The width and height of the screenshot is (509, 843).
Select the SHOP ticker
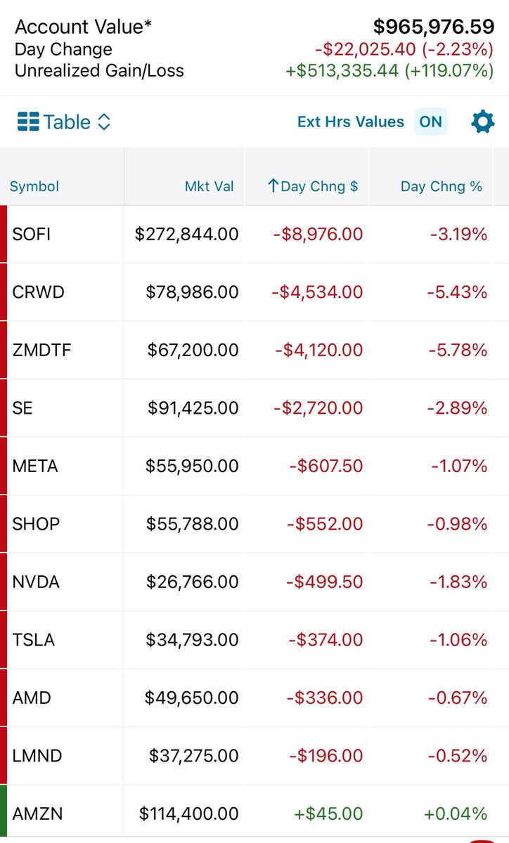(36, 524)
